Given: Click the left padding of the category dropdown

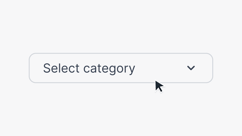Looking at the screenshot, I should click(36, 68).
